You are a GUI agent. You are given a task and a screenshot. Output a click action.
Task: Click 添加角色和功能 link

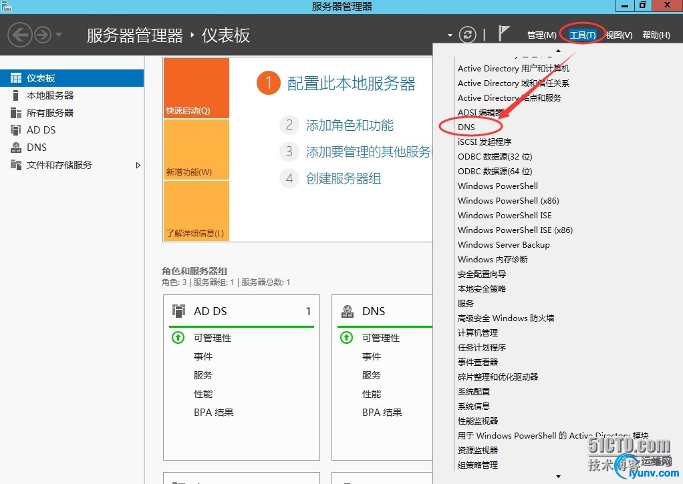350,126
